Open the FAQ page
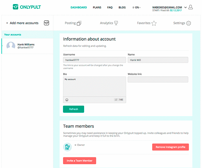202x168 pixels. [x=110, y=7]
